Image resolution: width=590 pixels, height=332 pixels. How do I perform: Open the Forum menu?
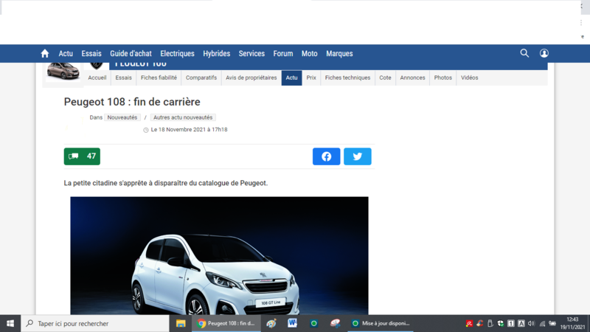click(x=283, y=53)
